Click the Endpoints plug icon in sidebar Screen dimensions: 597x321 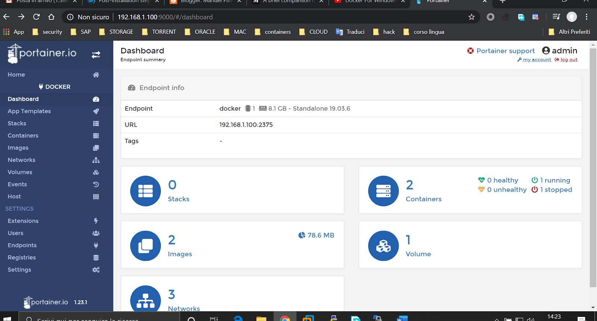[x=96, y=245]
